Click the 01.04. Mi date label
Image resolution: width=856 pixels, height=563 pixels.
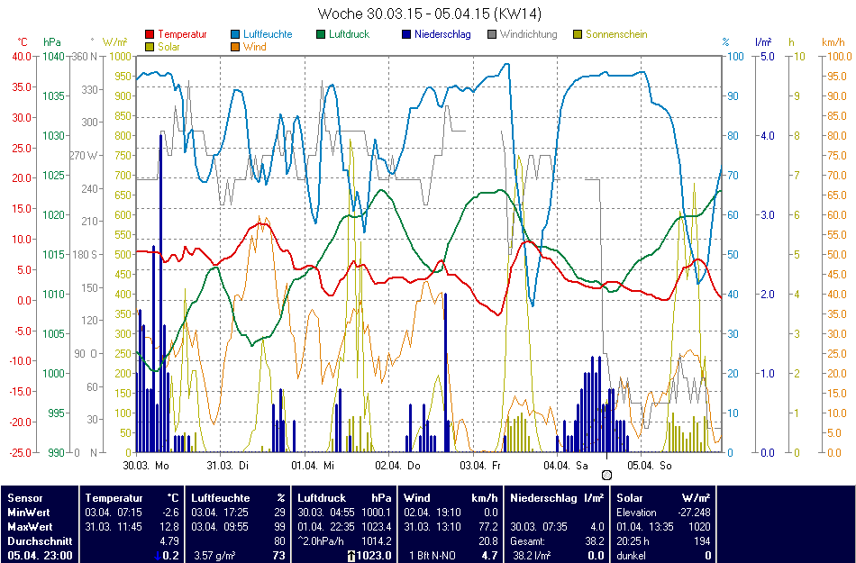pos(313,466)
